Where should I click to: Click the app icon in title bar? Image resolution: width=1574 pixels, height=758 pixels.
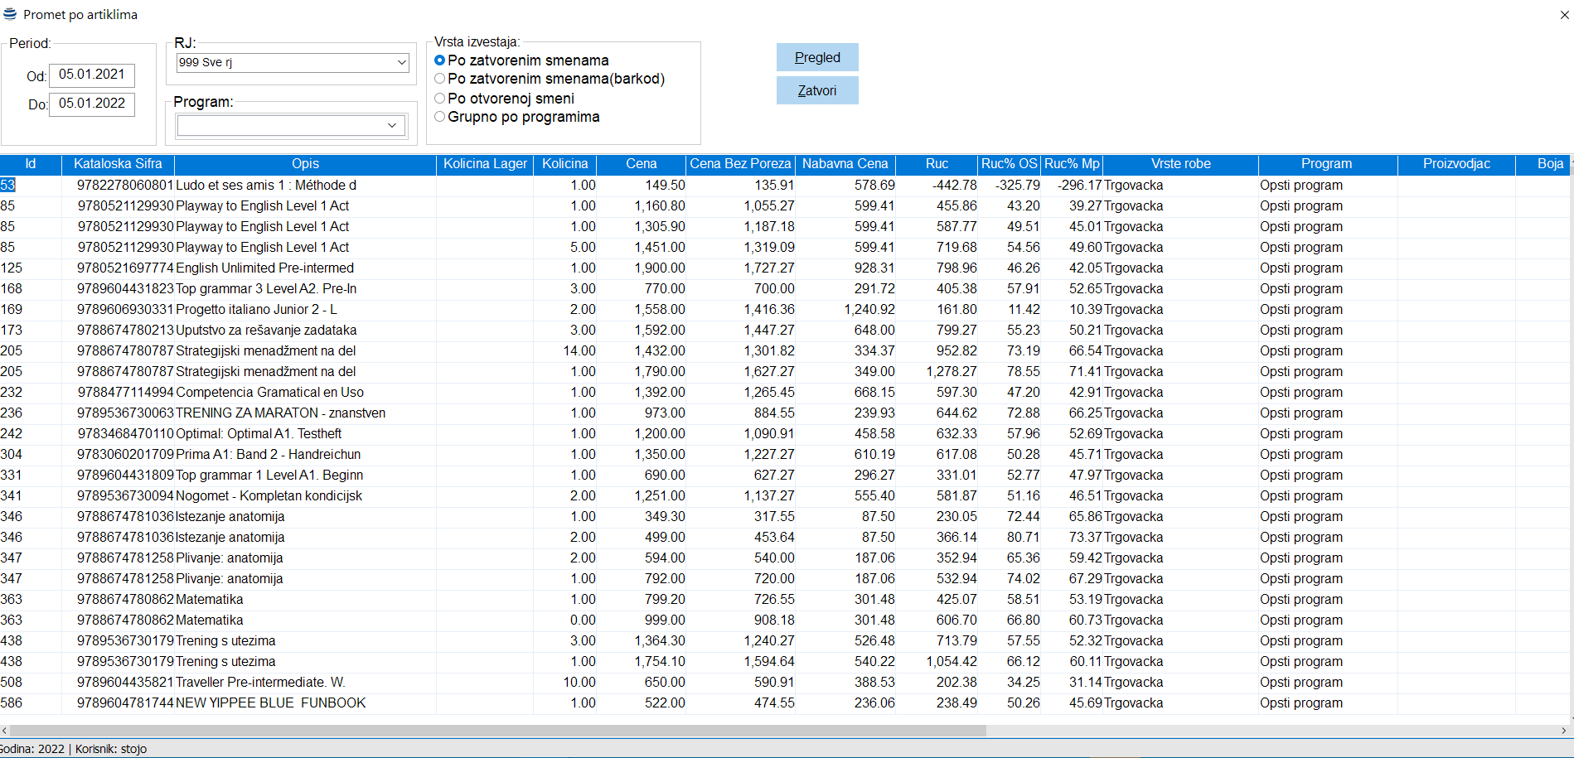click(10, 14)
